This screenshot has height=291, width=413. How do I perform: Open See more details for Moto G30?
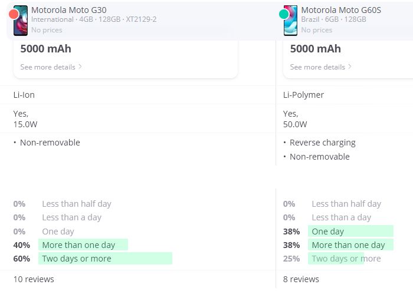(48, 67)
